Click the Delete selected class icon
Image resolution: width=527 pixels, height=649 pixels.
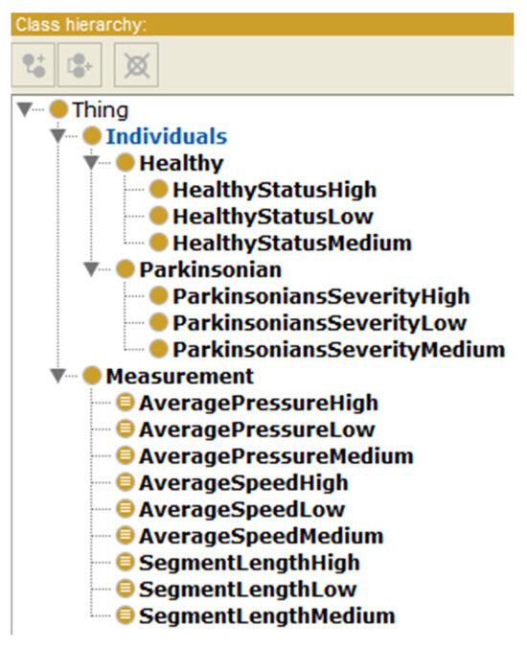point(136,65)
